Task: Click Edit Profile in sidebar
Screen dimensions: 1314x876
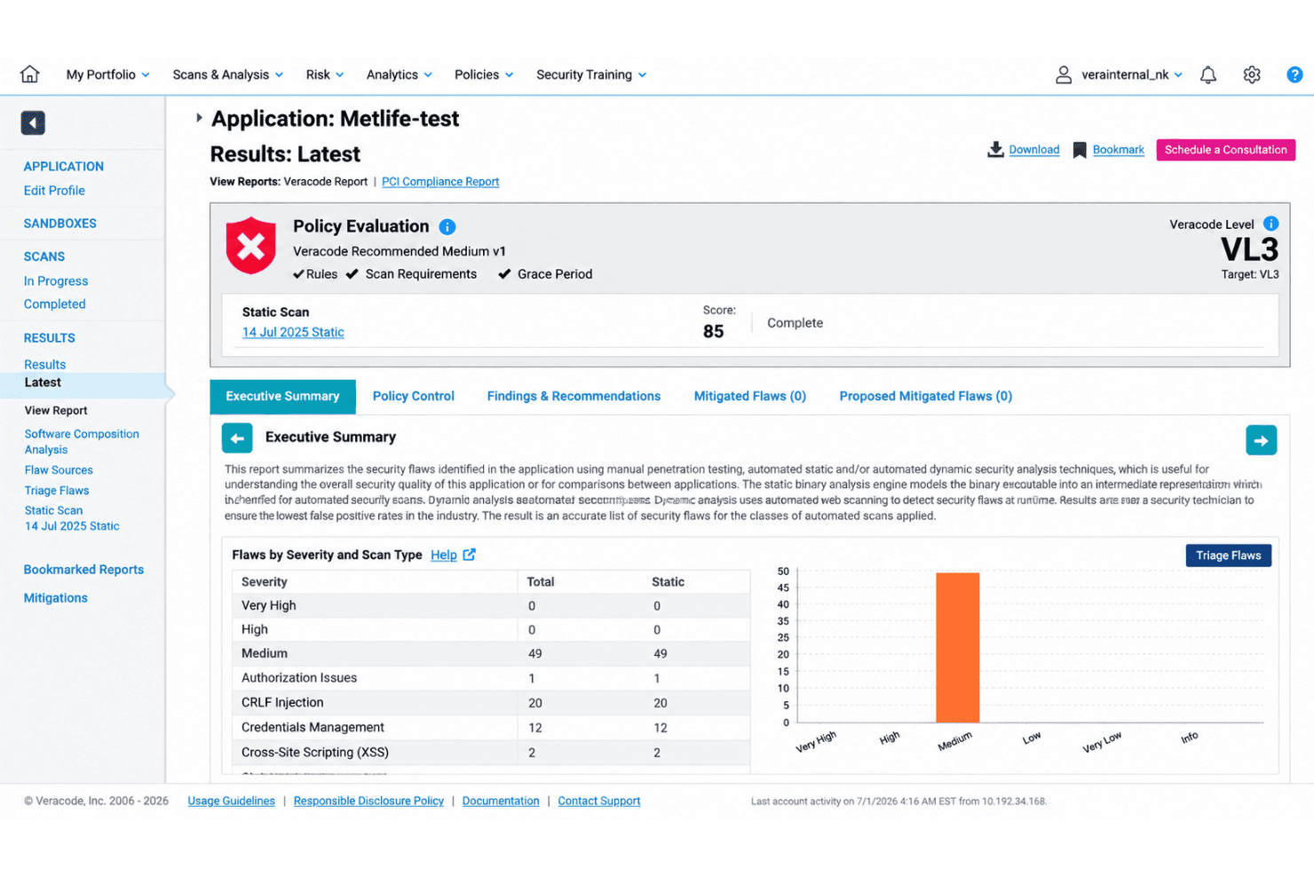Action: click(54, 191)
